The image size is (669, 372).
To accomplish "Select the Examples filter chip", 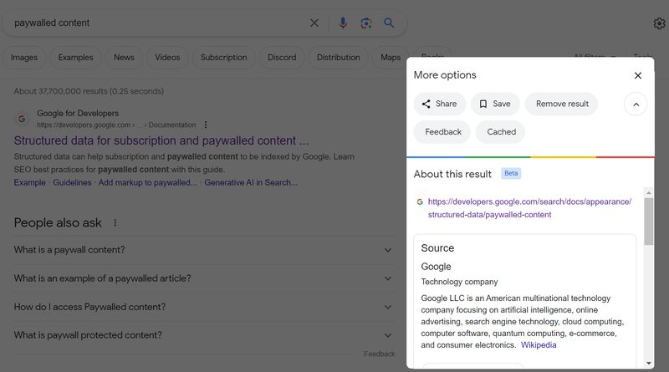I will coord(75,57).
